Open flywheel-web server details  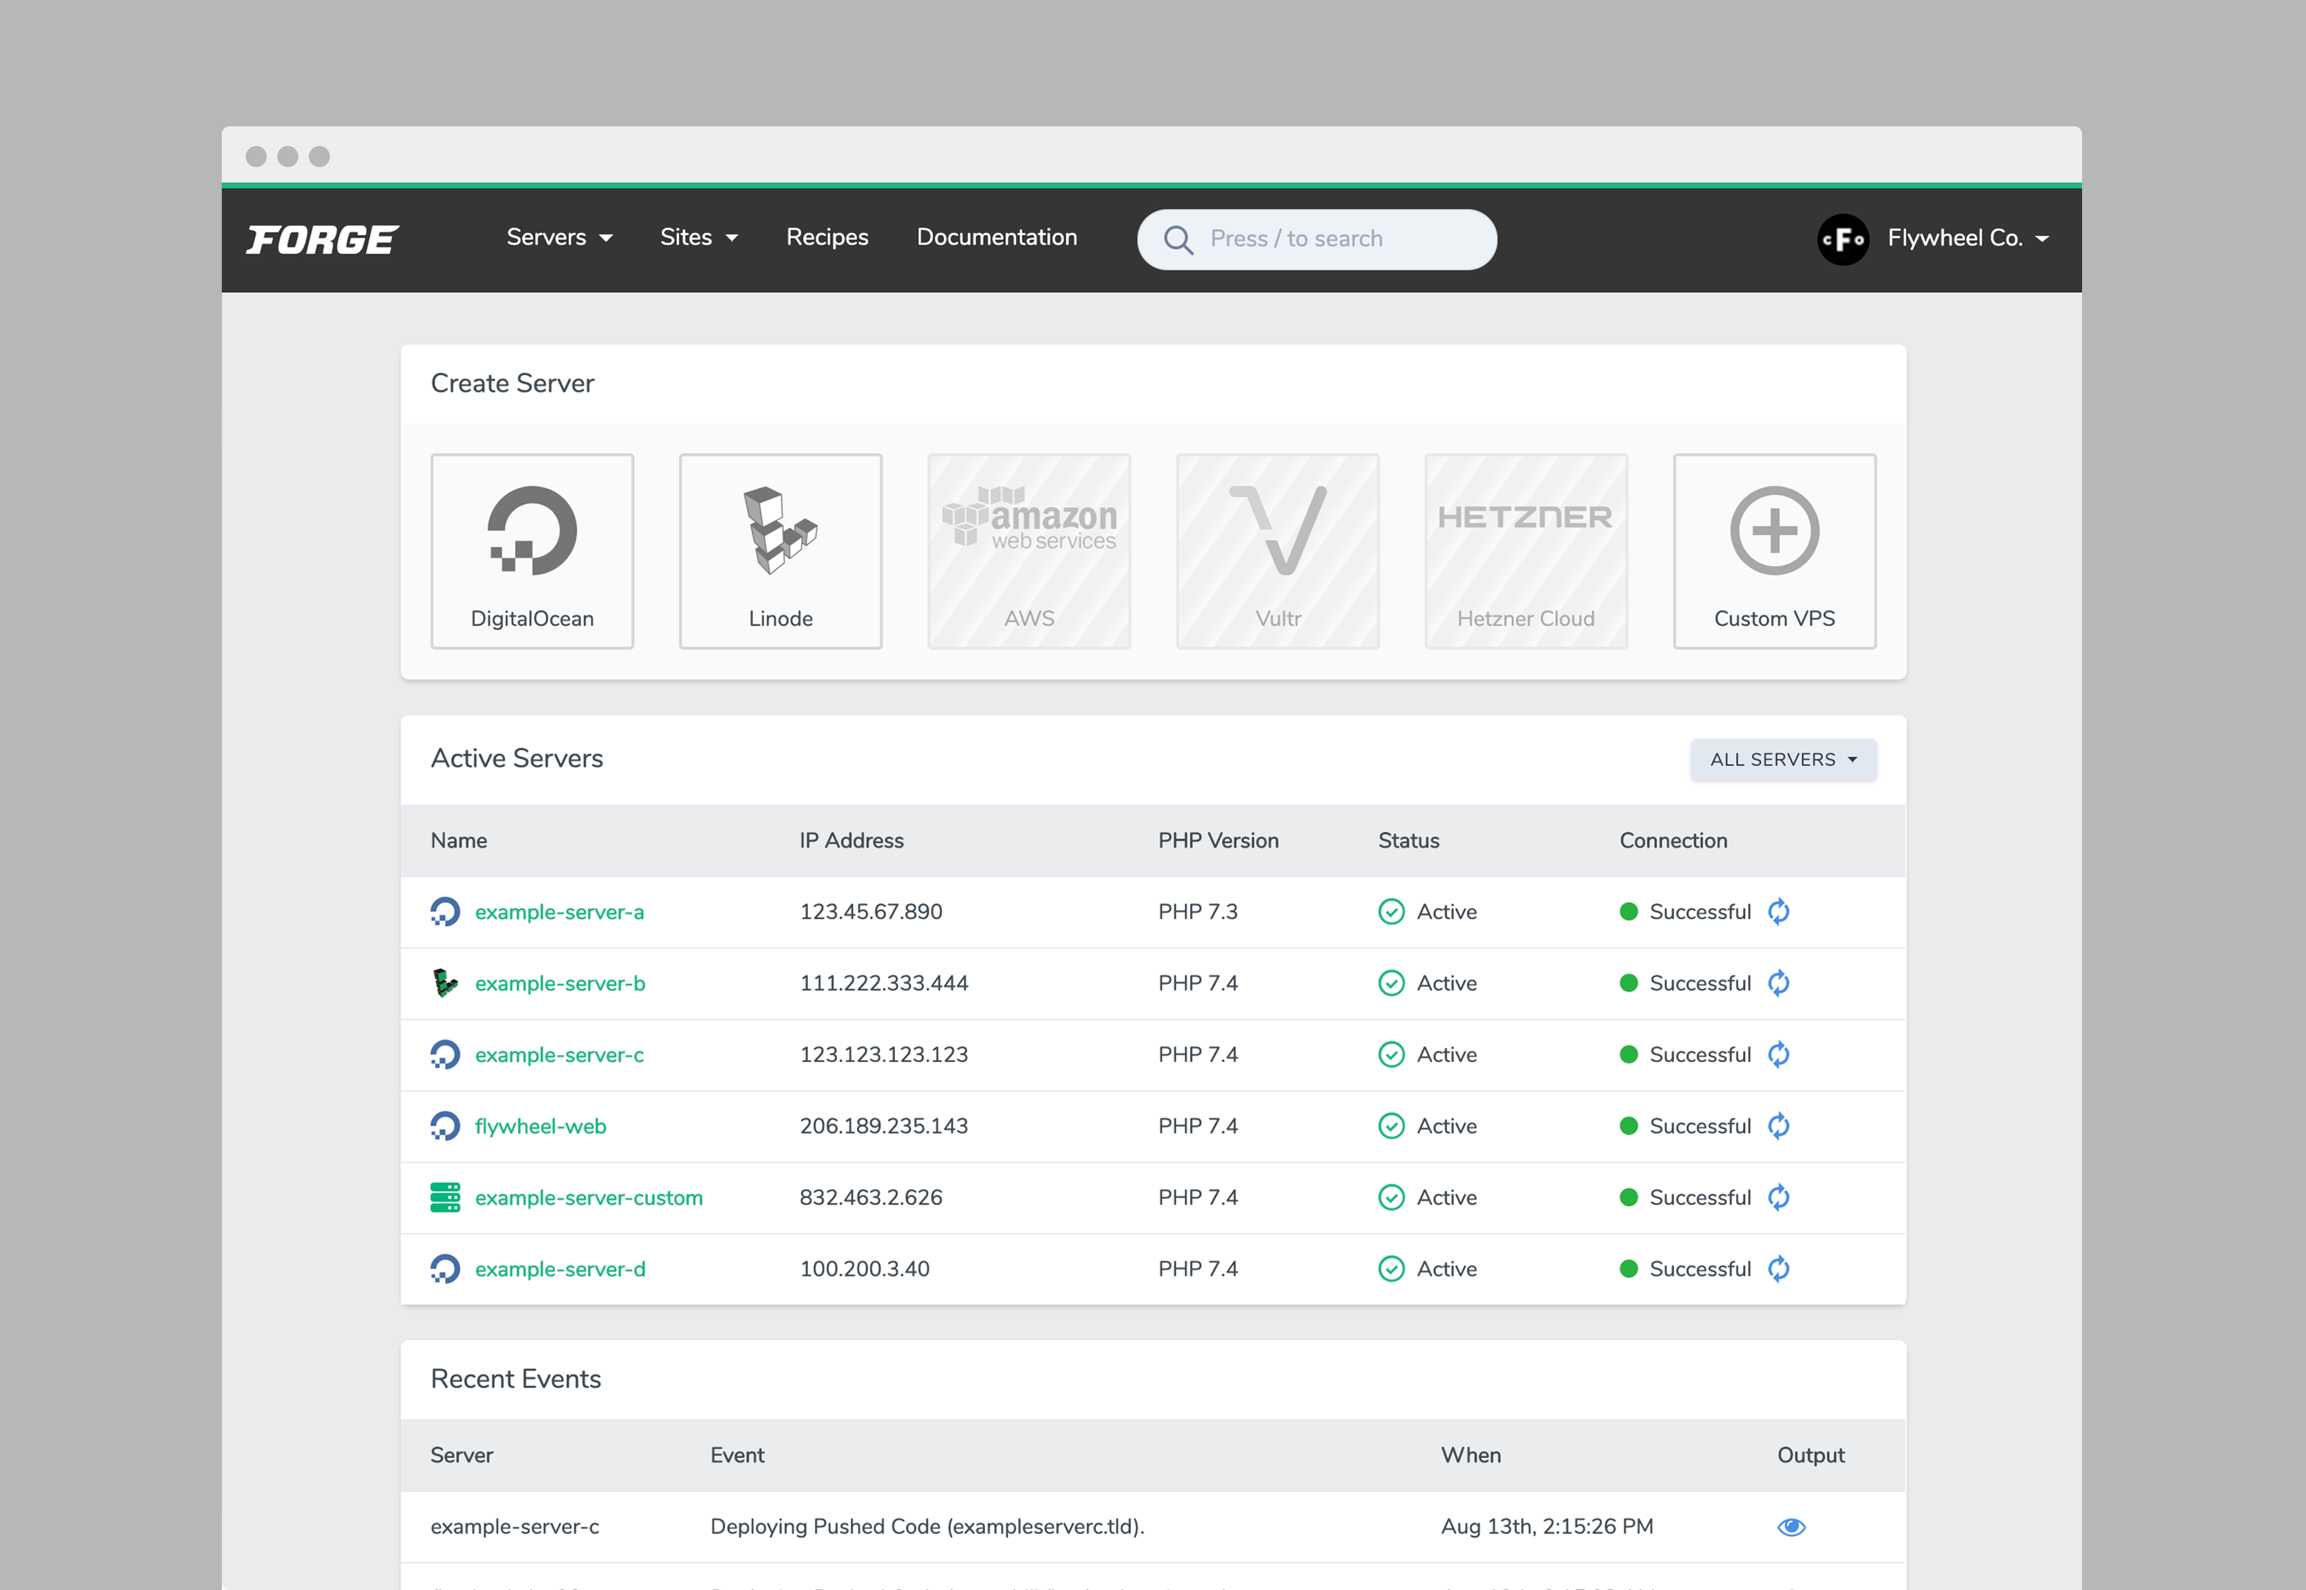(x=540, y=1126)
